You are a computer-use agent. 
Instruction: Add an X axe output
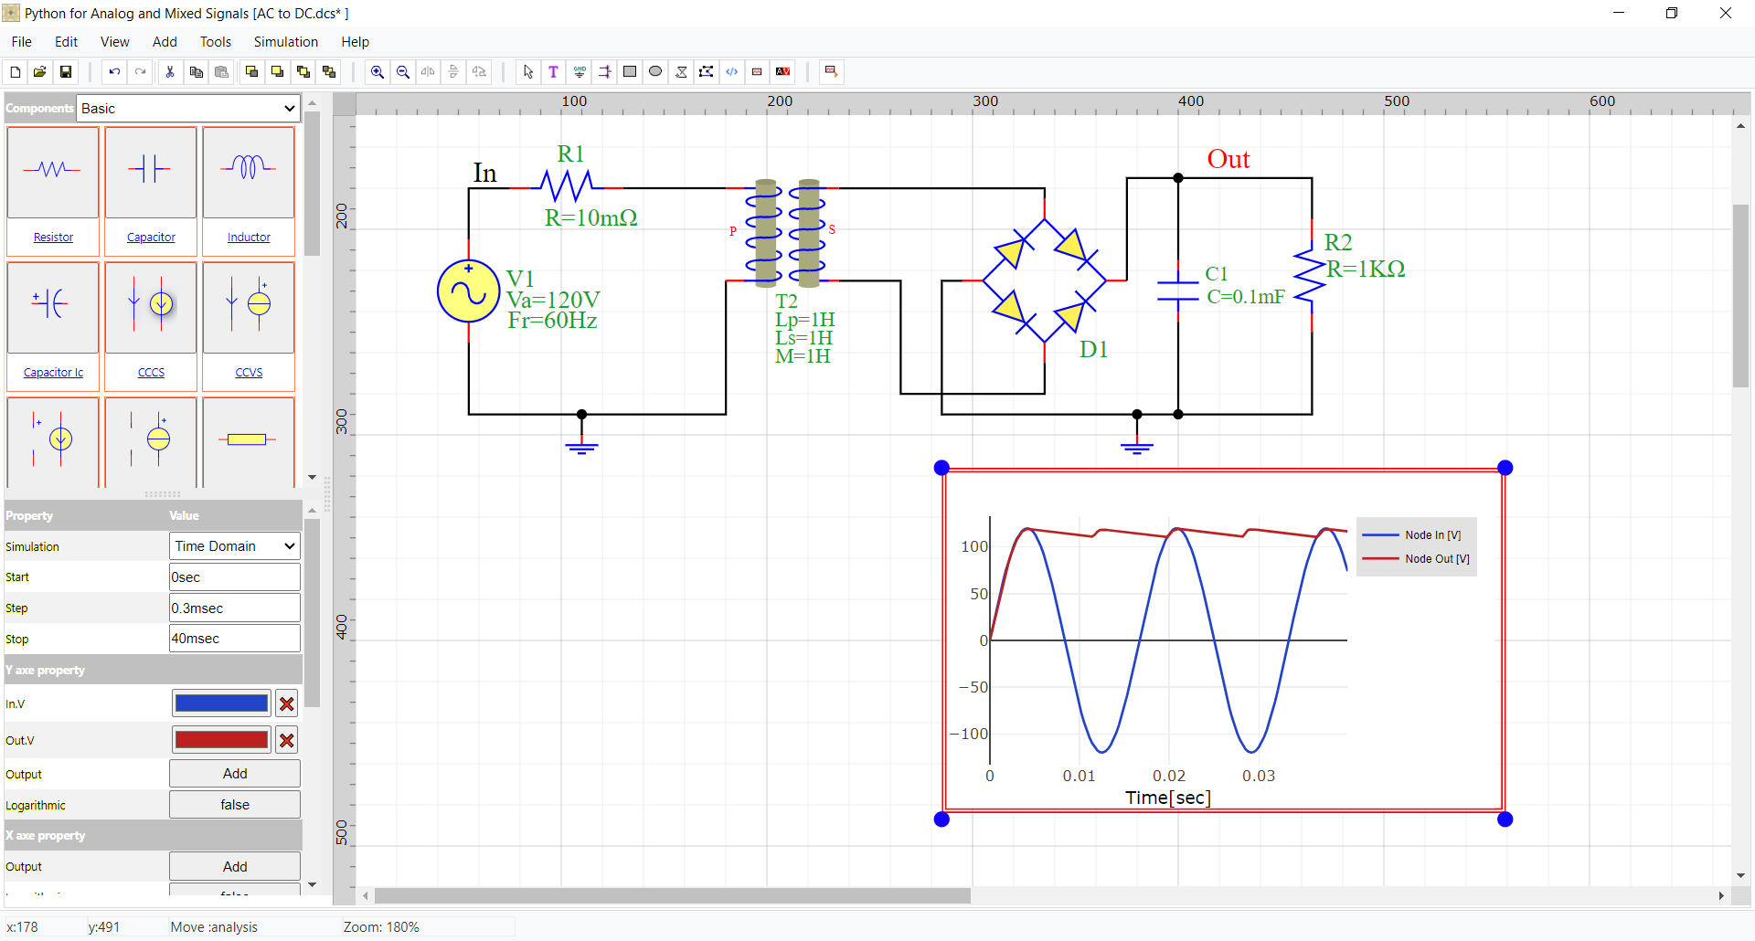pos(235,867)
